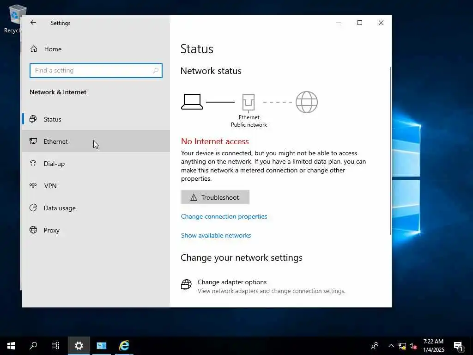Viewport: 473px width, 355px height.
Task: Select the Status sidebar item
Action: [96, 119]
